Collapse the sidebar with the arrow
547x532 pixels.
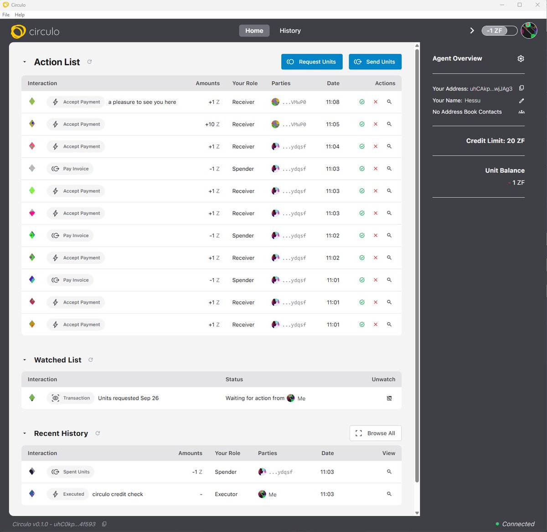pos(472,31)
